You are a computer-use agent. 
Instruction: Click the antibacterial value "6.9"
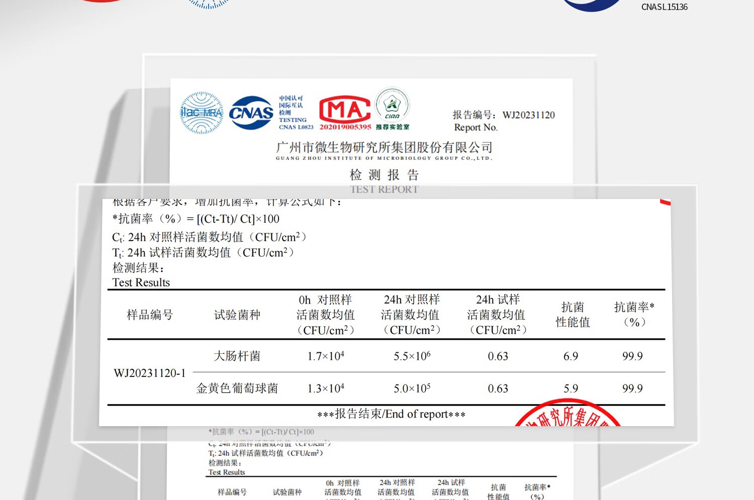(x=571, y=356)
